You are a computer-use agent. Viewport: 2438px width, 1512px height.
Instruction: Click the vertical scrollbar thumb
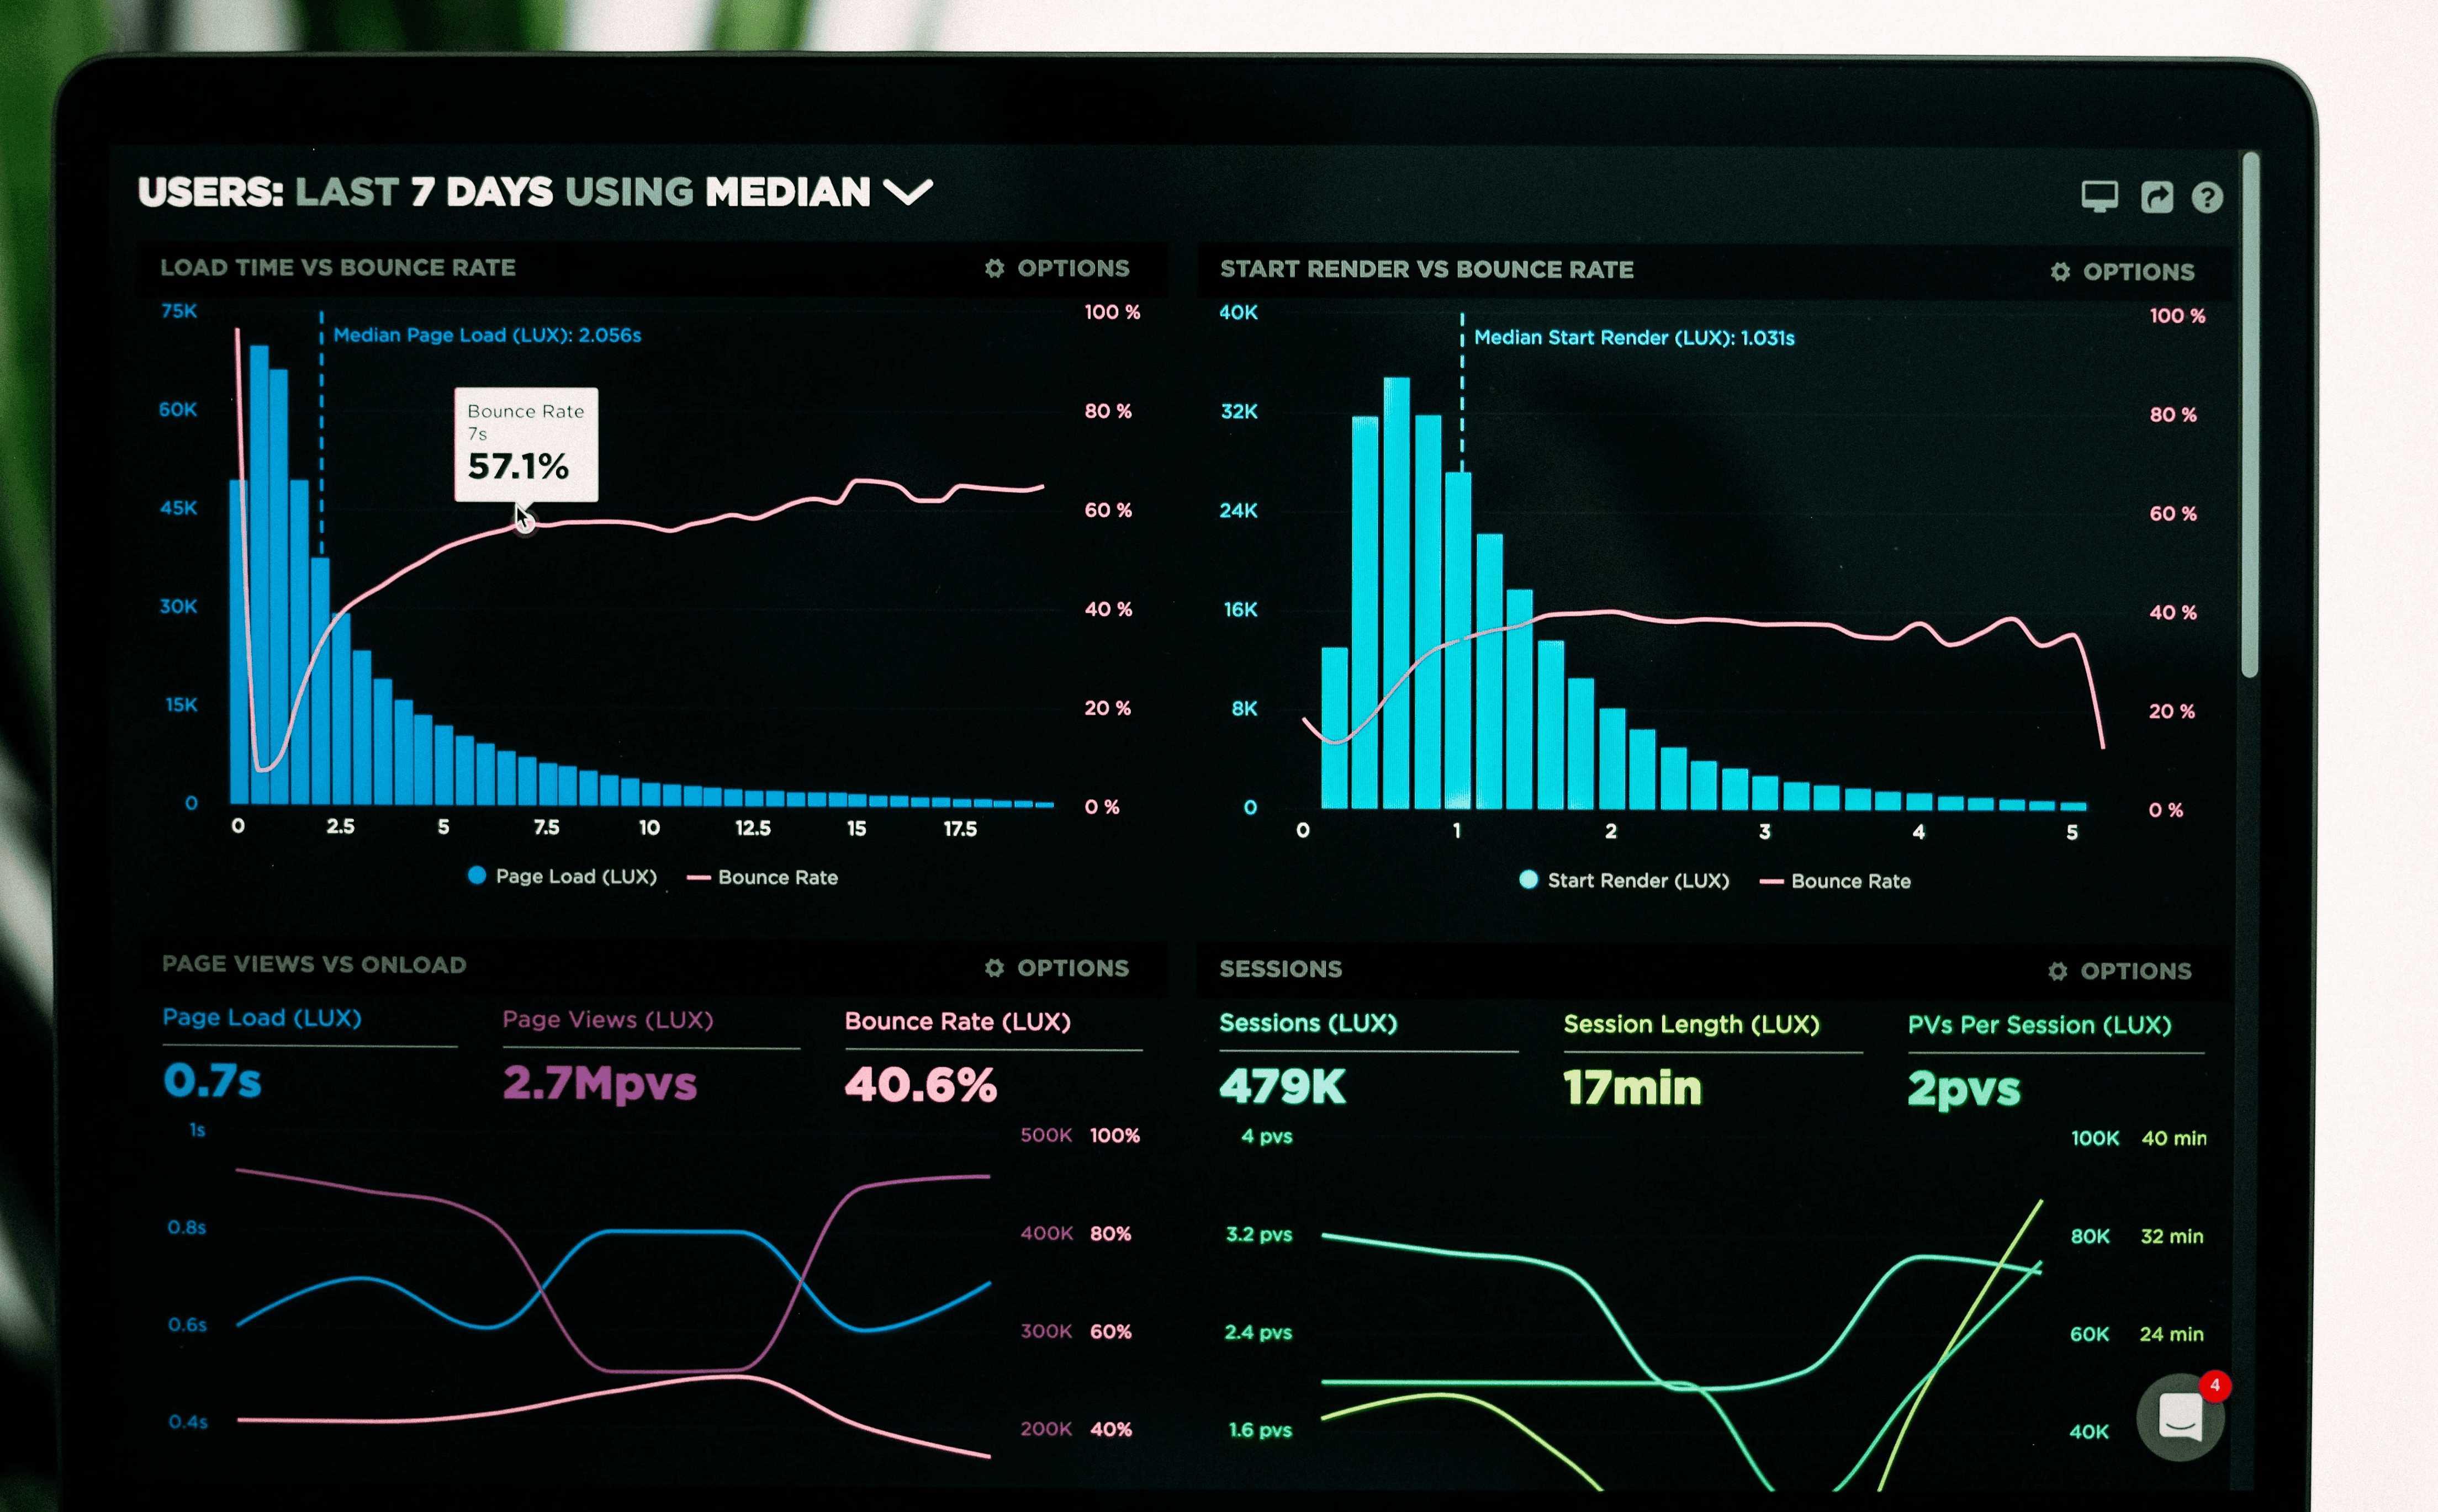click(2250, 415)
